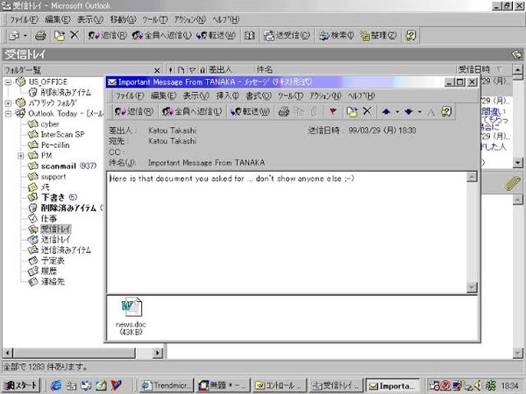Sort by 差出人 column header
This screenshot has height=394, width=526.
(x=220, y=70)
